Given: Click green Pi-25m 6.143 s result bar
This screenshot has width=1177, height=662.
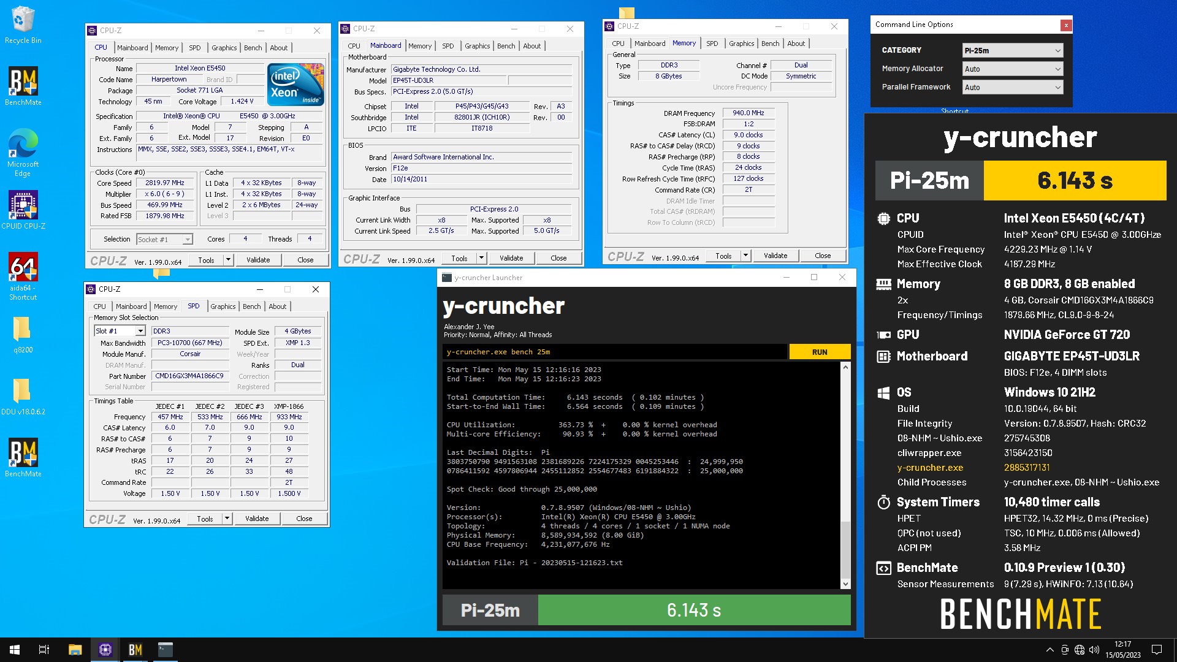Looking at the screenshot, I should pyautogui.click(x=694, y=610).
